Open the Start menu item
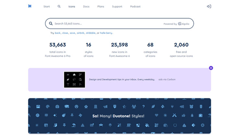The image size is (240, 136). click(47, 6)
